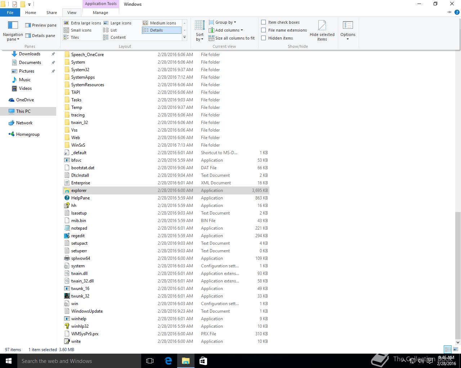Click Size all columns to fit

tap(232, 38)
